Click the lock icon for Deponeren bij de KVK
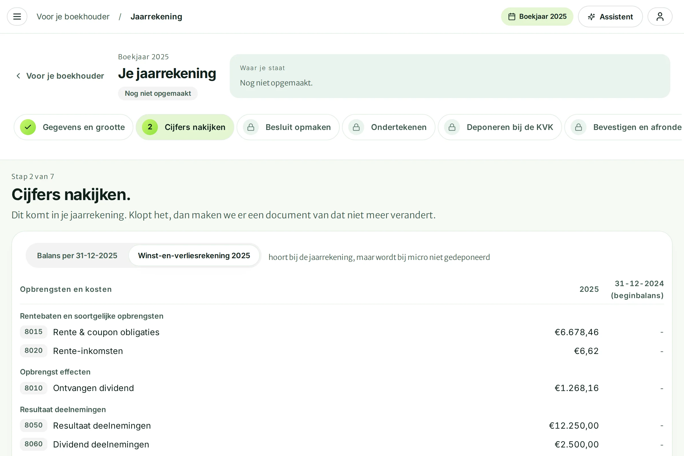This screenshot has width=684, height=456. 452,127
